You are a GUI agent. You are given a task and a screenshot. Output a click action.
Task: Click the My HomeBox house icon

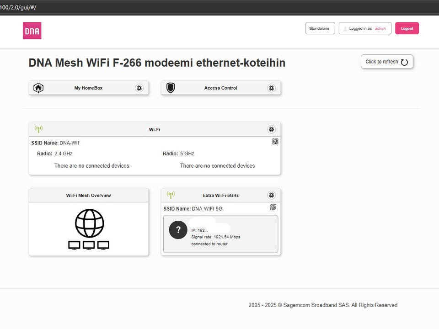tap(38, 88)
